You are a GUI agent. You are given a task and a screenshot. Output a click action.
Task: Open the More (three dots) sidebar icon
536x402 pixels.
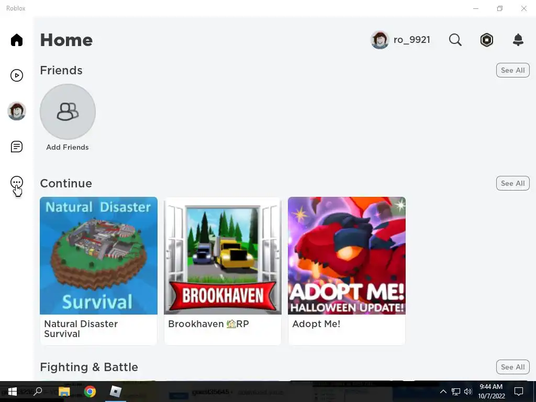coord(16,182)
